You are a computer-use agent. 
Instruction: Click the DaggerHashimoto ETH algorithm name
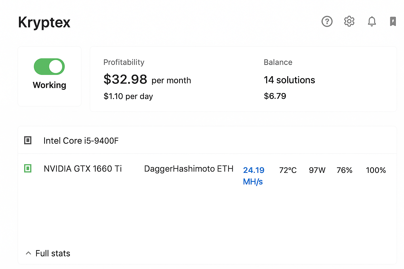tap(189, 169)
